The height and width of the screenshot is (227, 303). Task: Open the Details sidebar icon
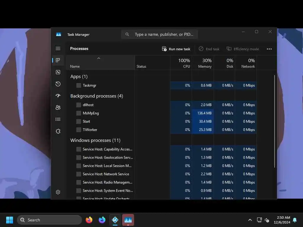[58, 119]
